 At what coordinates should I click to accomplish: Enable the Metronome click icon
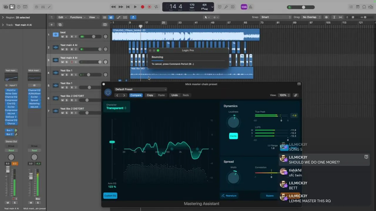coord(251,7)
